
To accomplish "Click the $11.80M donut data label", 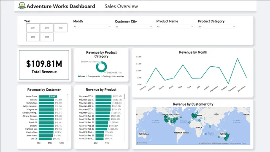I will (x=88, y=62).
